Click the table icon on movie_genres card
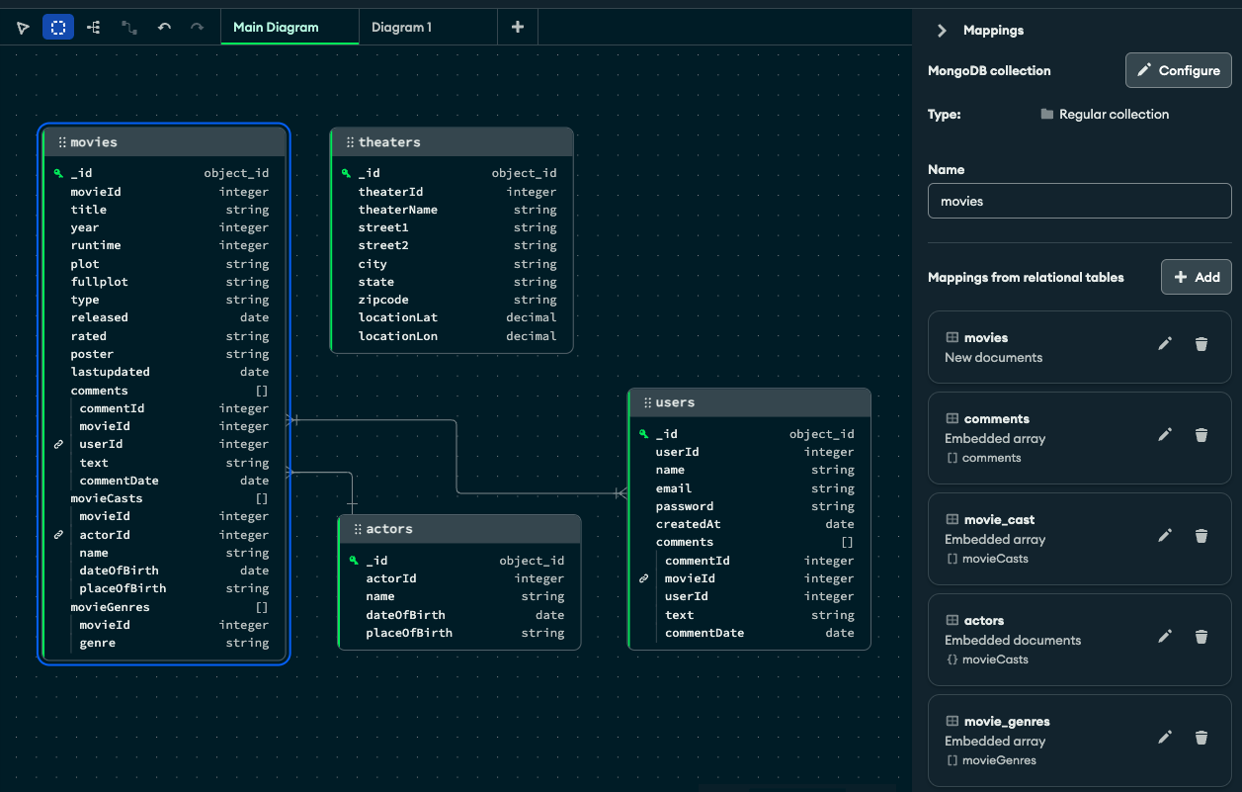This screenshot has width=1242, height=792. (952, 722)
